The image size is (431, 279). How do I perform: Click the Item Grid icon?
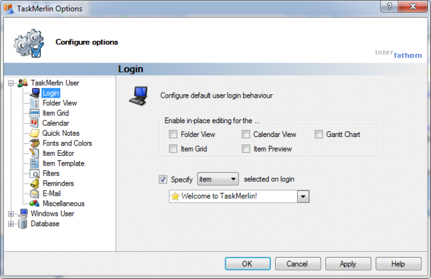(34, 113)
